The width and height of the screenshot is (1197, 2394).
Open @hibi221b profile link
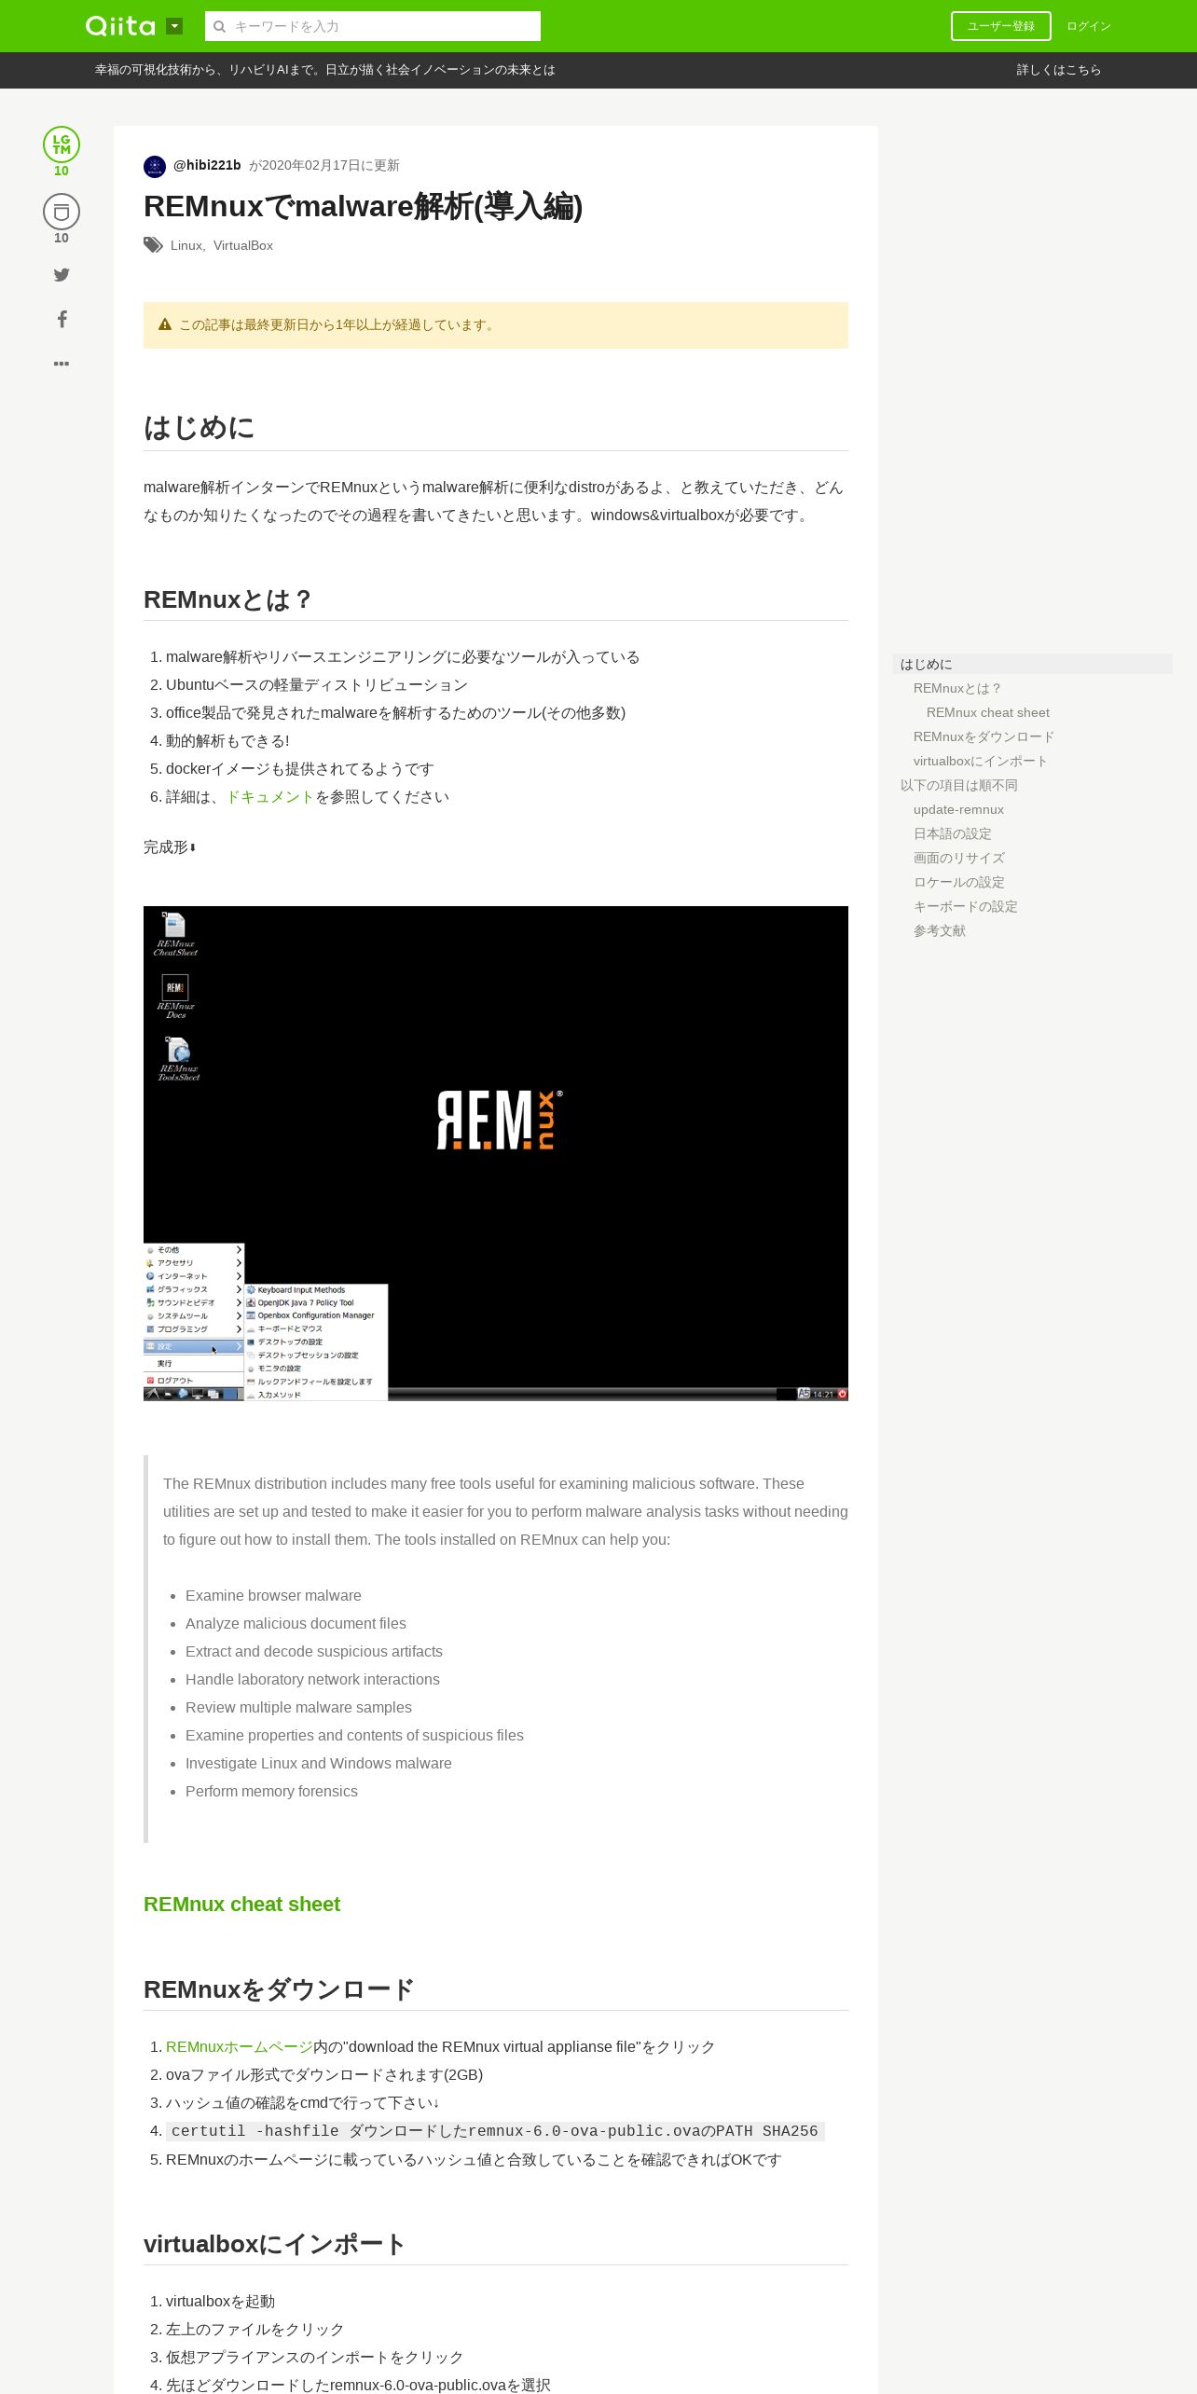point(207,165)
